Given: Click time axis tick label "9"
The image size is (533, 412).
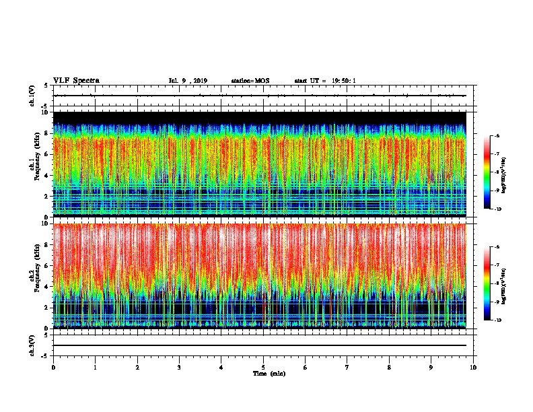Looking at the screenshot, I should (431, 368).
